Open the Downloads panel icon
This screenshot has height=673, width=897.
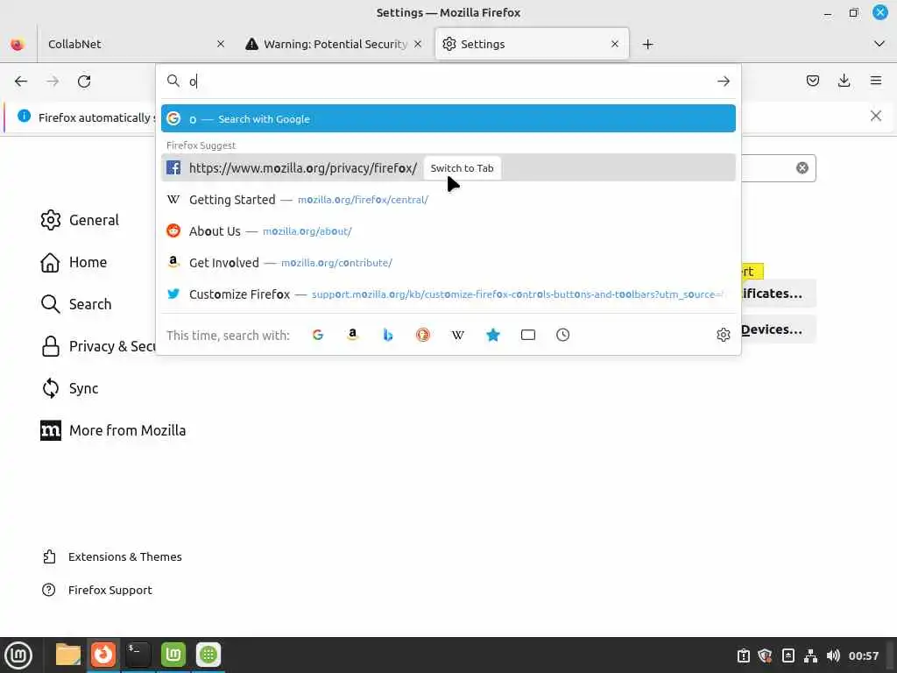point(844,81)
